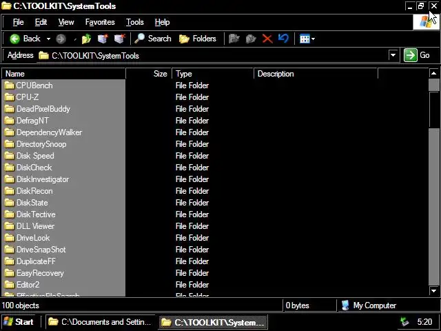Screen dimensions: 441x331
Task: Select the DiskCheck folder icon
Action: (x=9, y=168)
